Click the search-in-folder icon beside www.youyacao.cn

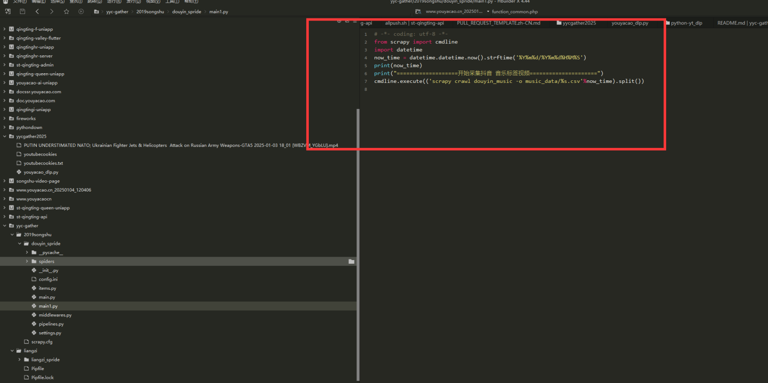tap(418, 11)
